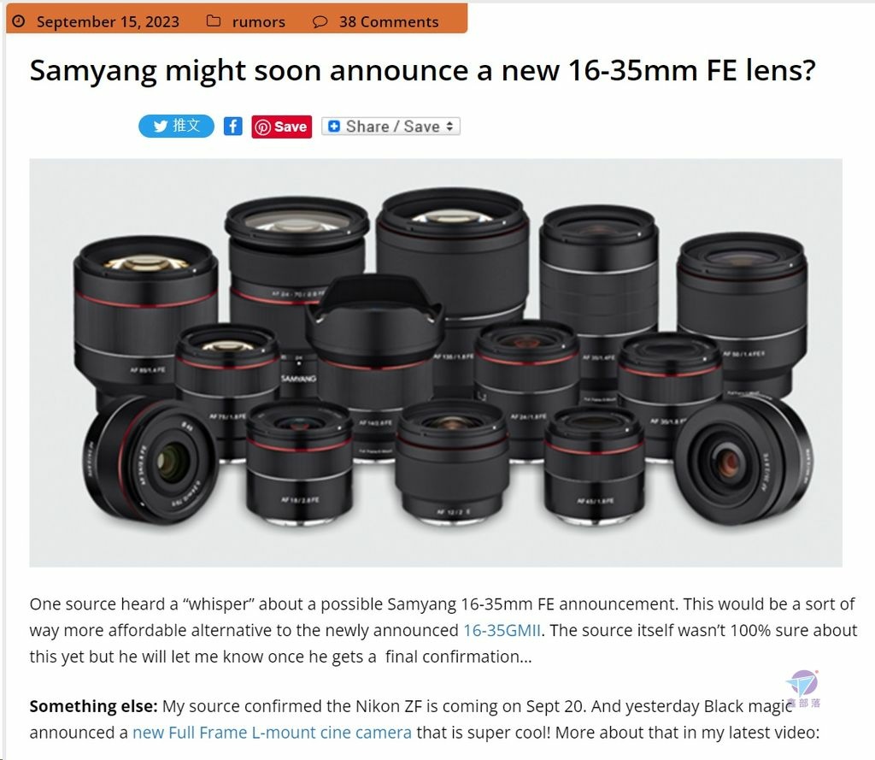View the 38 Comments section
The width and height of the screenshot is (875, 760).
[389, 21]
